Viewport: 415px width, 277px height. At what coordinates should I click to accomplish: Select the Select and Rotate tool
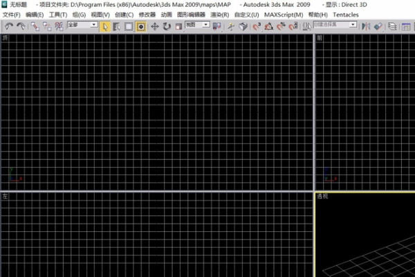pos(167,26)
